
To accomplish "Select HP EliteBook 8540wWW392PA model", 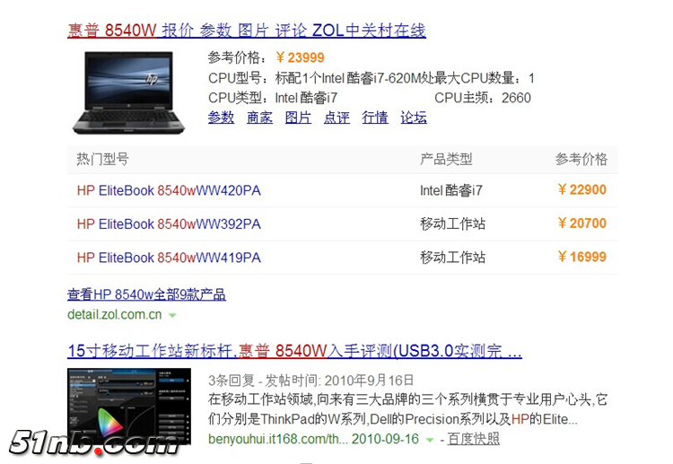I will coord(169,223).
